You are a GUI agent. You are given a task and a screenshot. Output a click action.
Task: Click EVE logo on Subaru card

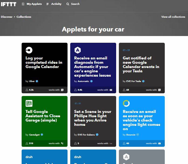[x=78, y=103]
